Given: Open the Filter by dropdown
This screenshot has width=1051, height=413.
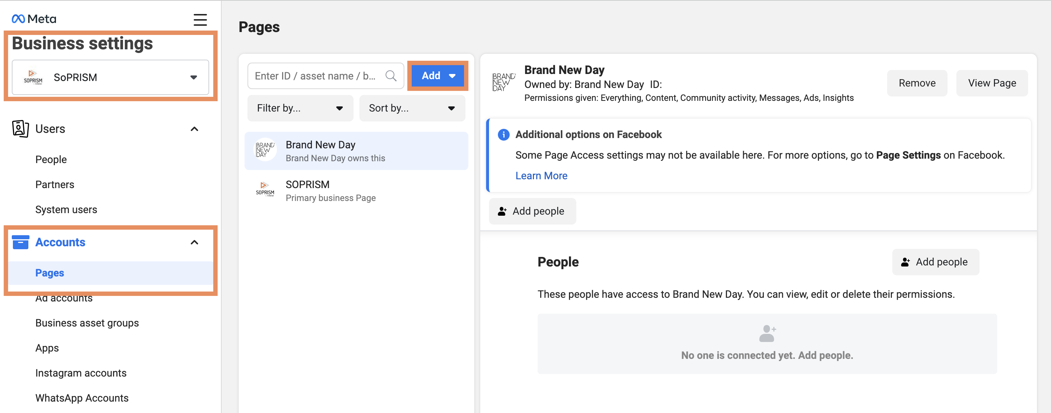Looking at the screenshot, I should (300, 108).
